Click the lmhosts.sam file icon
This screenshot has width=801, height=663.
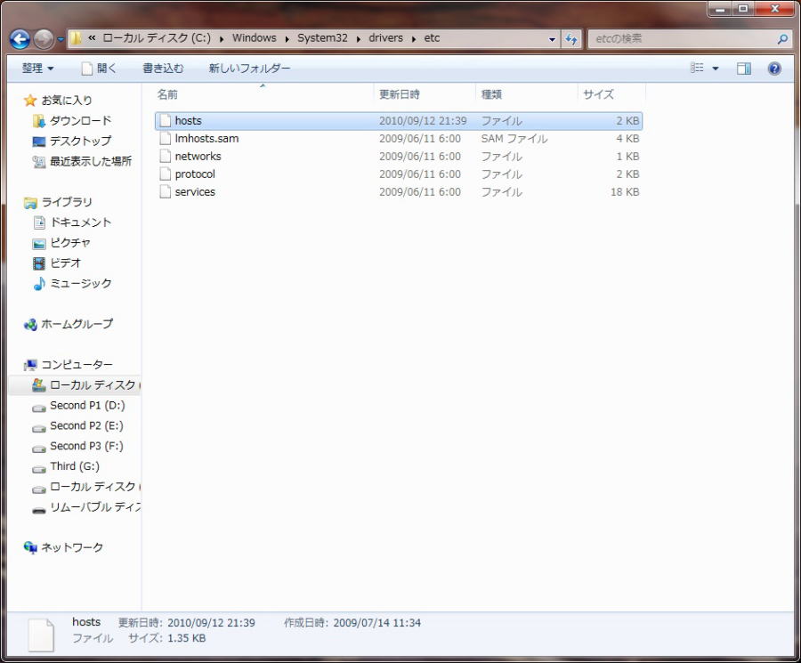click(165, 139)
